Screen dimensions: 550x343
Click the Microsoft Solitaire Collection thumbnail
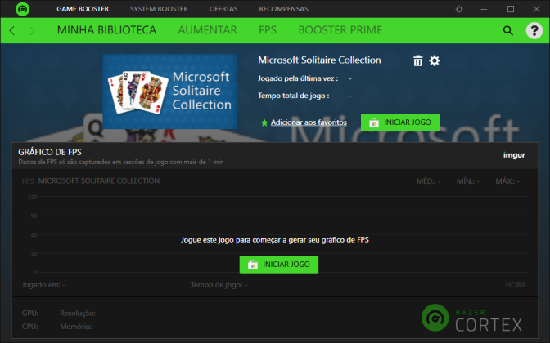(x=169, y=91)
